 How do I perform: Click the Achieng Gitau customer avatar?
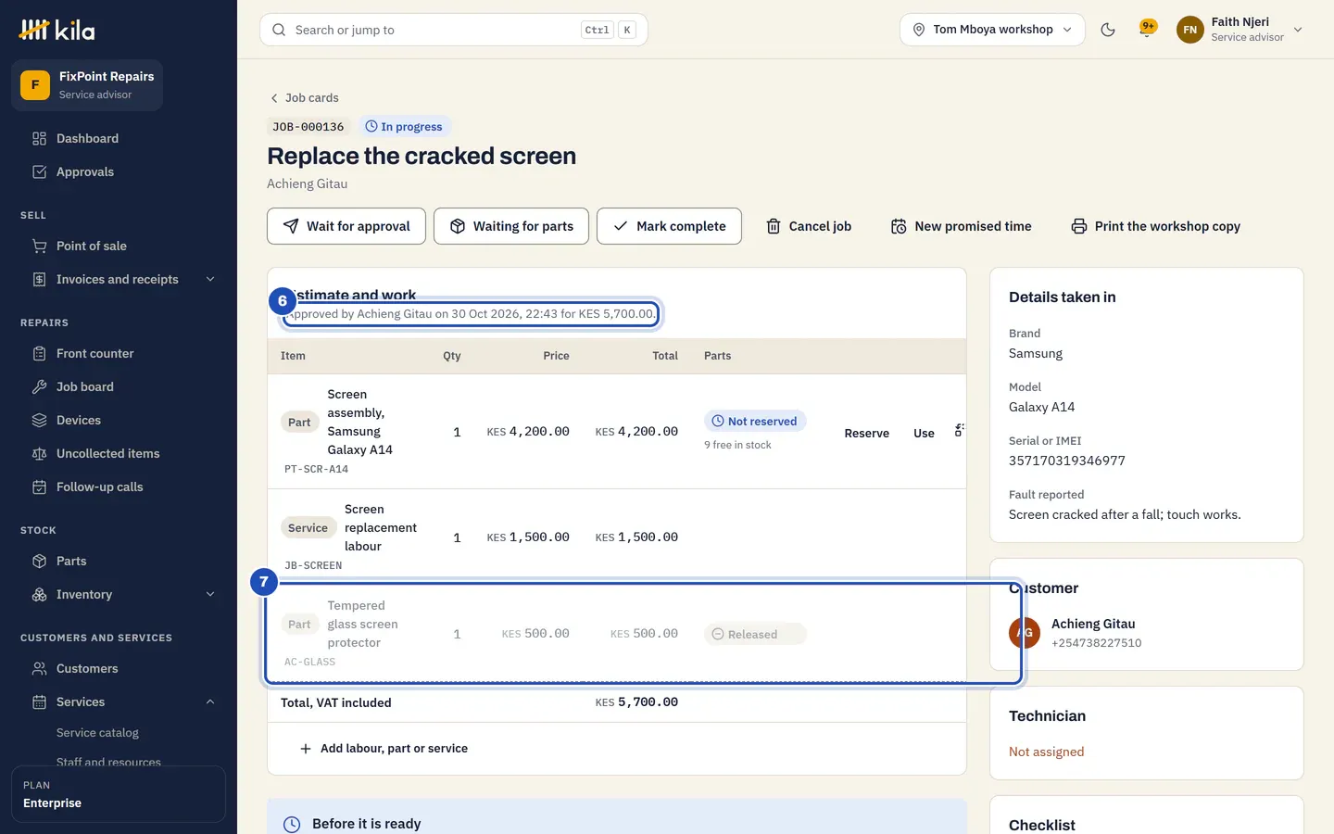1025,633
